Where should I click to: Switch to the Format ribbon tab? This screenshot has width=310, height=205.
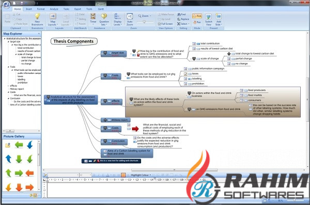[x=41, y=9]
